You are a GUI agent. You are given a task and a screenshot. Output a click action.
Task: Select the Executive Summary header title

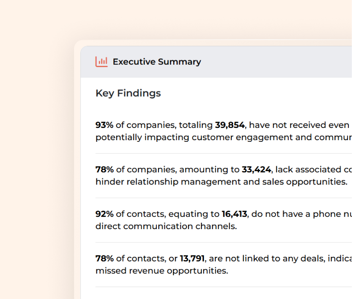tap(156, 62)
